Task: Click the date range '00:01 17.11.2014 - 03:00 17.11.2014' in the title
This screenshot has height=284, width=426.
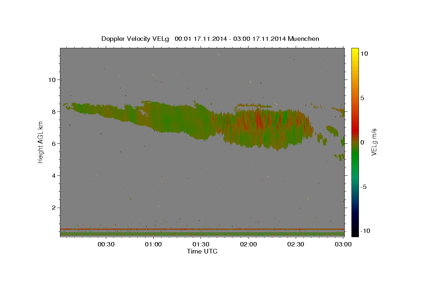Action: pos(231,39)
